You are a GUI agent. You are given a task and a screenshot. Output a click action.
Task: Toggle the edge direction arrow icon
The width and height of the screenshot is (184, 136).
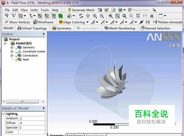tap(141, 22)
